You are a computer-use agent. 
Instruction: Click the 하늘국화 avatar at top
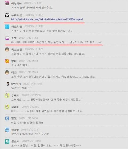point(7,3)
